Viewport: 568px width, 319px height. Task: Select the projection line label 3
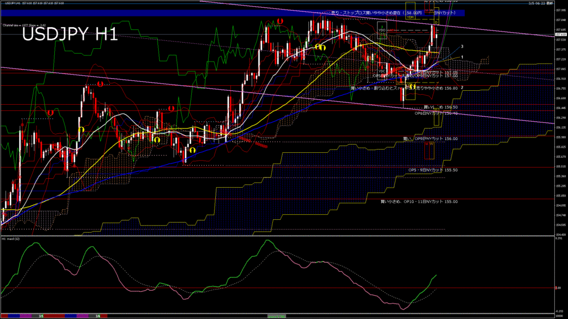(462, 47)
